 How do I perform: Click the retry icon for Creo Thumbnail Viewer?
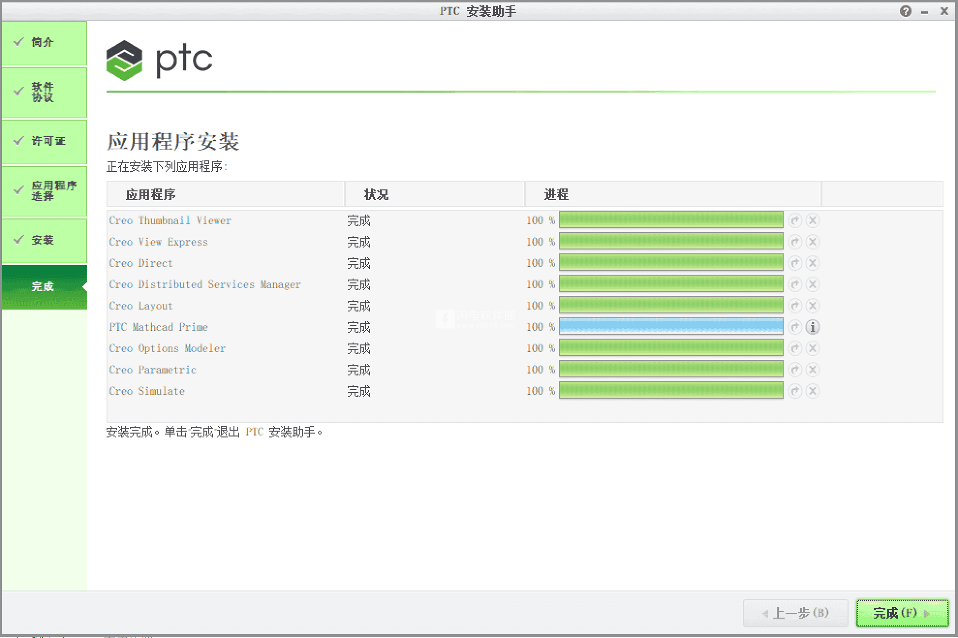[x=795, y=220]
